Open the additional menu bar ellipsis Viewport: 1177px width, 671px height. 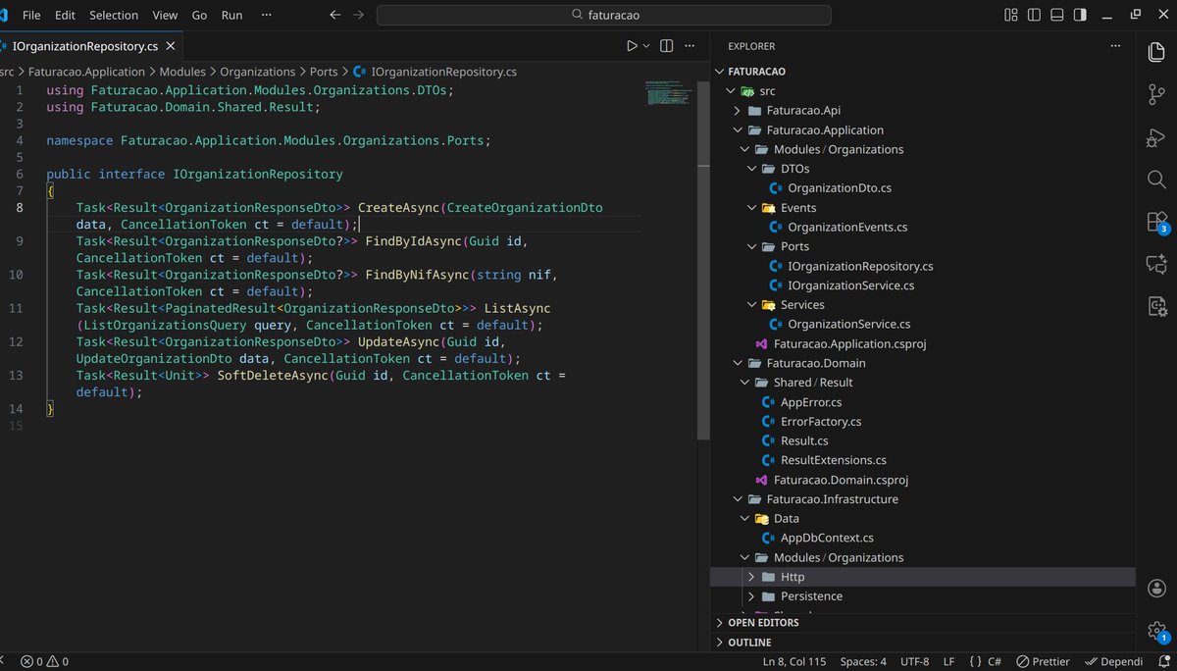(266, 15)
